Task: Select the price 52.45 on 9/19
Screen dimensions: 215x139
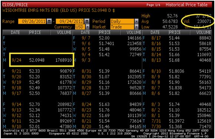Action: pyautogui.click(x=34, y=82)
